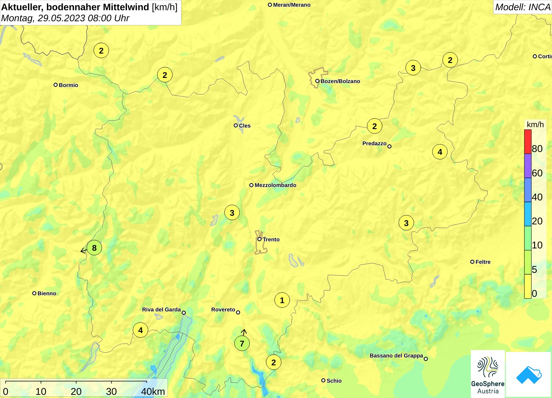Click the Predazzo town marker
The height and width of the screenshot is (398, 552).
point(390,146)
